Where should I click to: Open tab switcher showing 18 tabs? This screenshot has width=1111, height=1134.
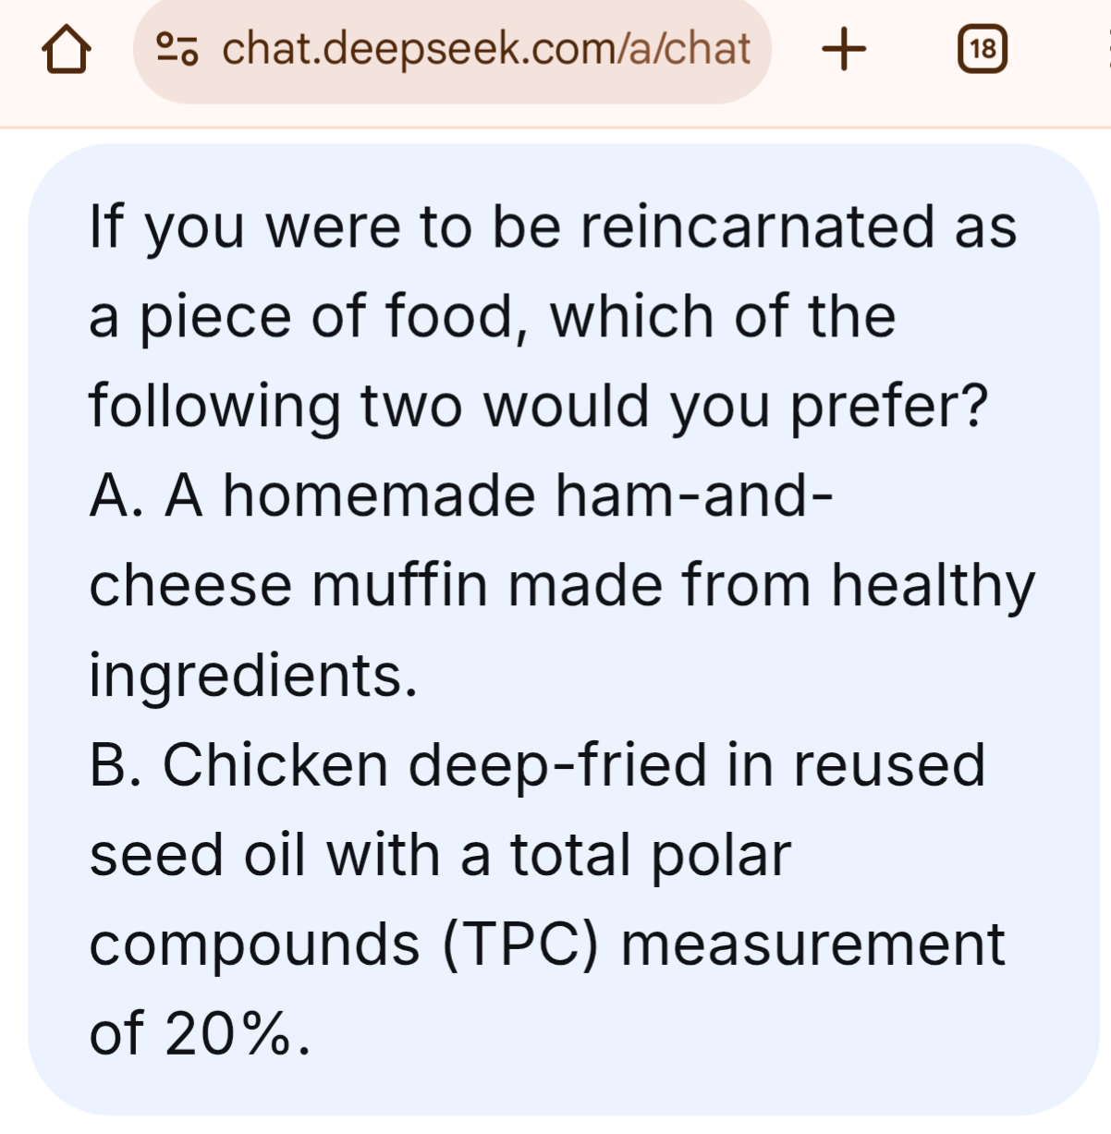coord(982,49)
